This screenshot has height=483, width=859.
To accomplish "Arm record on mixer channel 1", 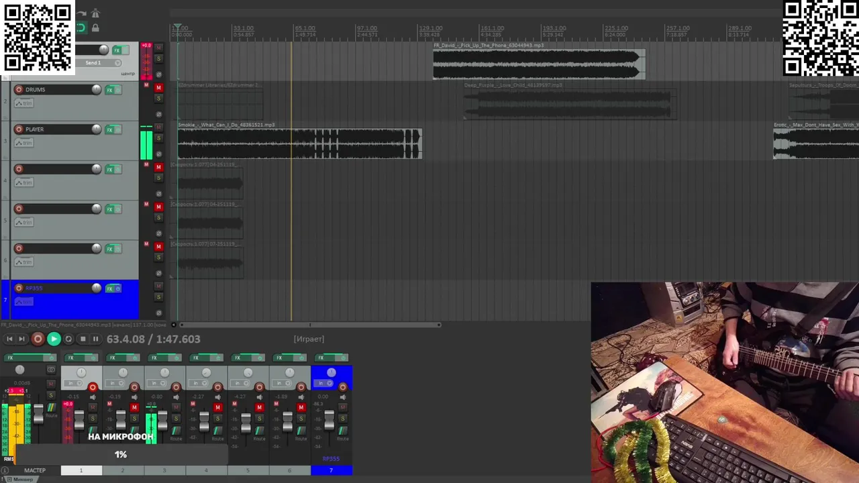I will click(93, 387).
